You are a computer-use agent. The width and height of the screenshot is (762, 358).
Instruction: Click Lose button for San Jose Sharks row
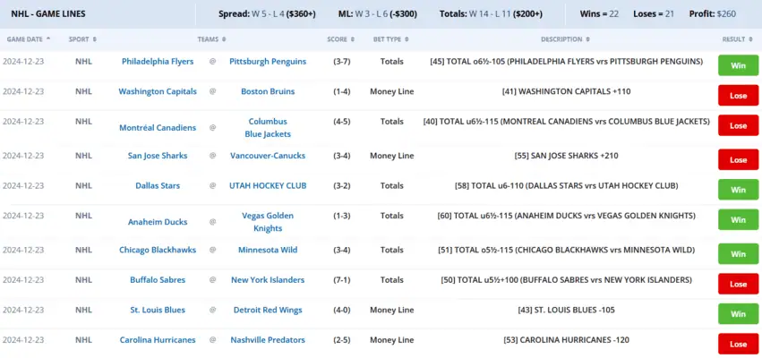(738, 160)
